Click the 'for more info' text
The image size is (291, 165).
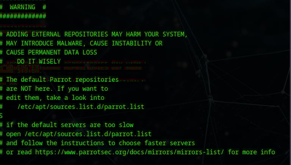pyautogui.click(x=251, y=152)
